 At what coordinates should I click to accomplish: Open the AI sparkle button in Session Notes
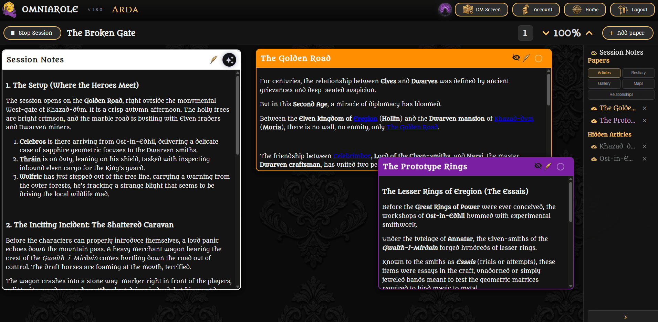(229, 60)
